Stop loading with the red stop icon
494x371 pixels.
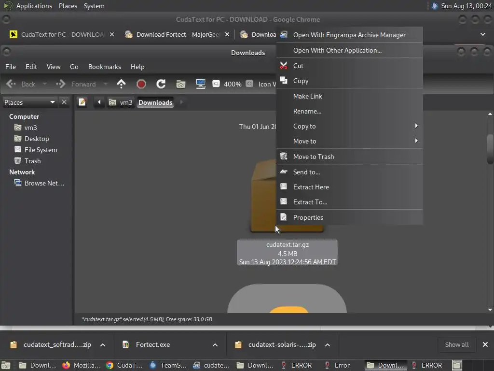point(141,84)
